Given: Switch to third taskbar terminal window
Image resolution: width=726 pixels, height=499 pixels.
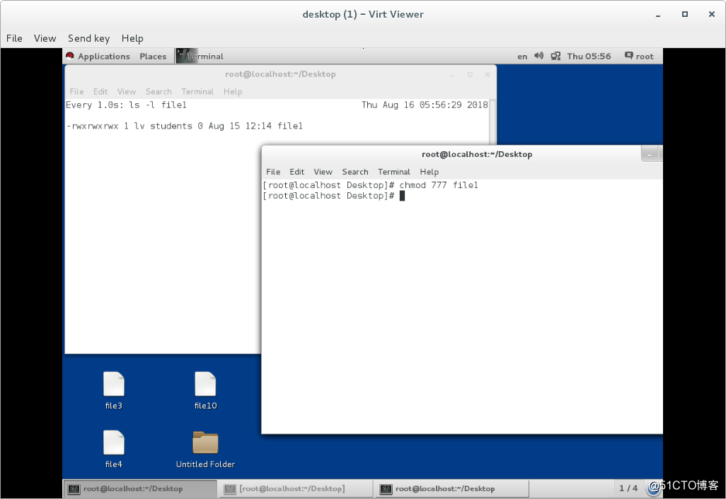Looking at the screenshot, I should pos(452,489).
